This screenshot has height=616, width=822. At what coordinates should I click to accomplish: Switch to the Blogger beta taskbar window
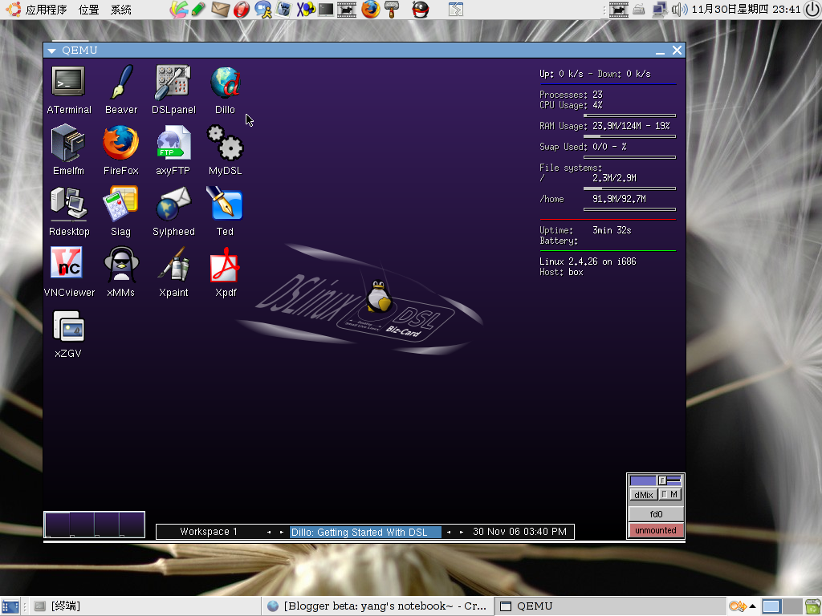coord(377,606)
